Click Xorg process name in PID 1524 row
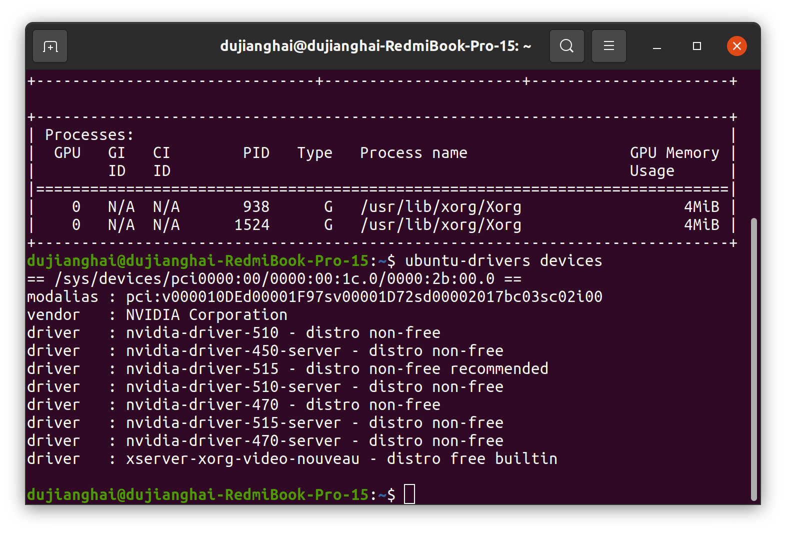 tap(440, 224)
